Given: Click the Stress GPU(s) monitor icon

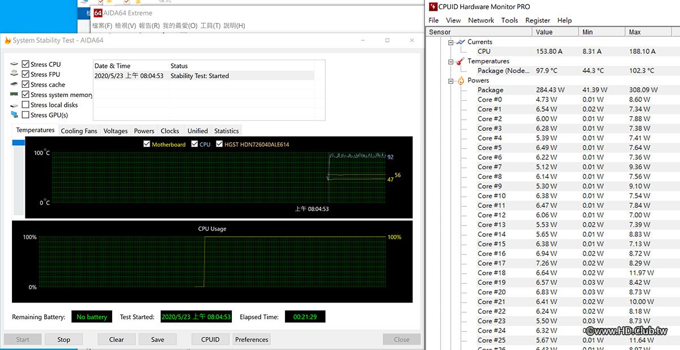Looking at the screenshot, I should pyautogui.click(x=14, y=115).
